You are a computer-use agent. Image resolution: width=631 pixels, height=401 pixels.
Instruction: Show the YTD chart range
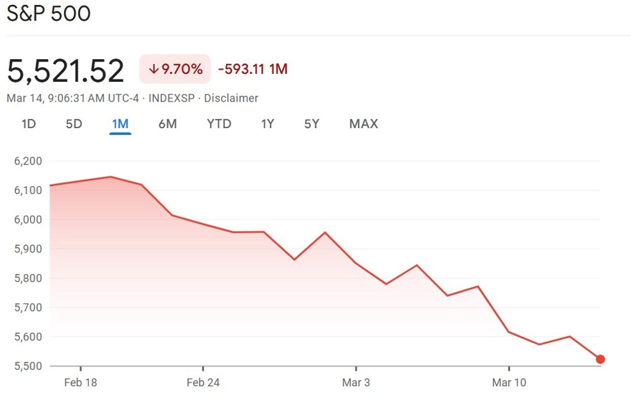219,124
